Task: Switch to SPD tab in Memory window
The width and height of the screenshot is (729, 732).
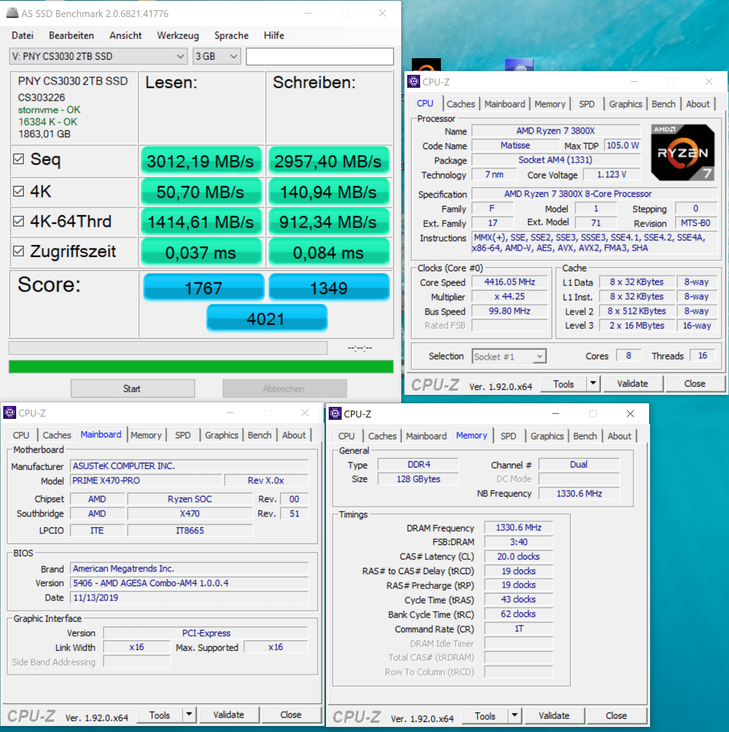Action: 508,436
